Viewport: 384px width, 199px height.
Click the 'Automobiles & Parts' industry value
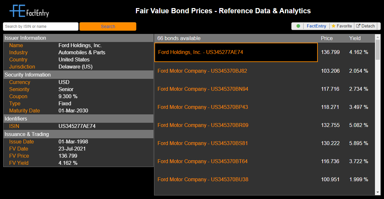click(x=82, y=52)
